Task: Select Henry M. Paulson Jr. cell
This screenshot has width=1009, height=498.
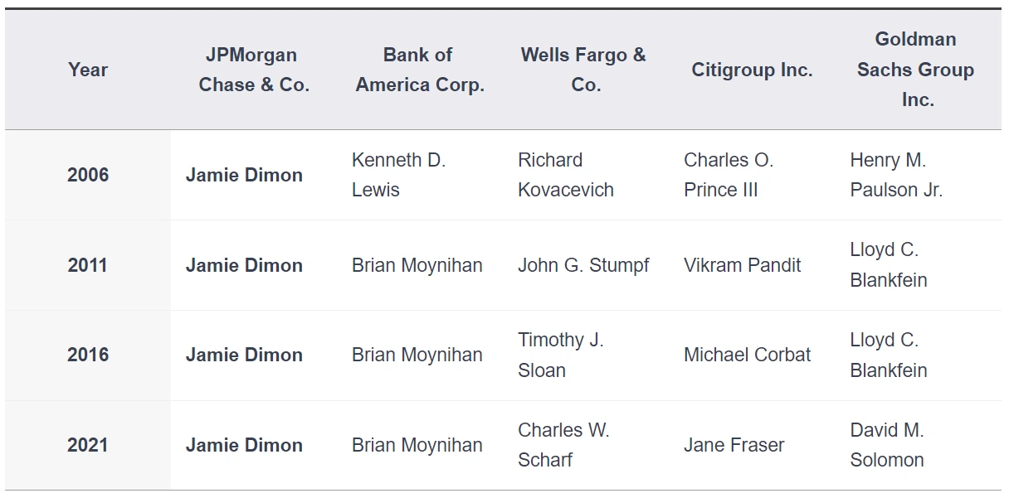Action: [896, 175]
